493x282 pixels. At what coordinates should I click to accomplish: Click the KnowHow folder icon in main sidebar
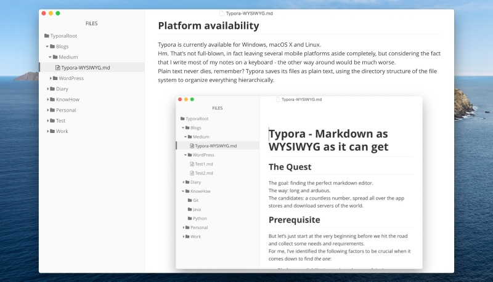click(52, 99)
